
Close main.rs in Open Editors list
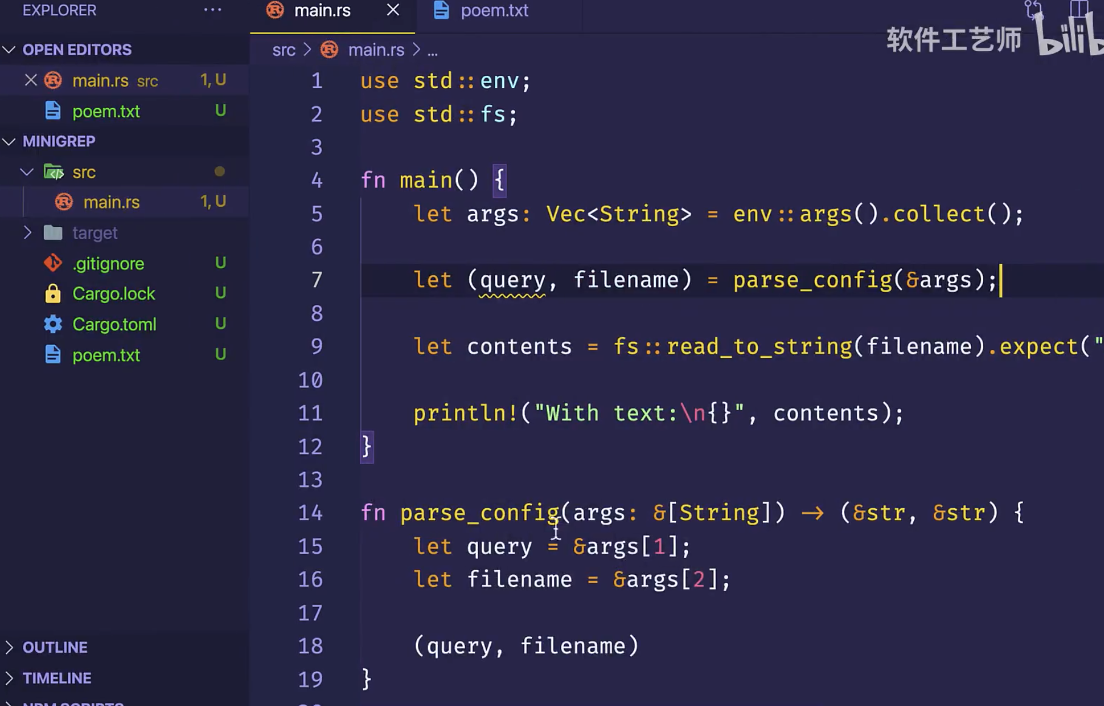[31, 80]
